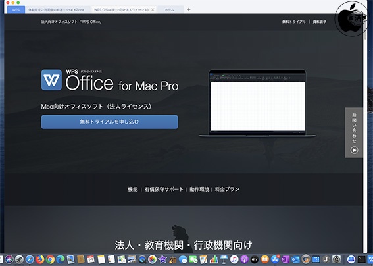
Task: Open Apple TV app in Dock
Action: click(x=255, y=259)
